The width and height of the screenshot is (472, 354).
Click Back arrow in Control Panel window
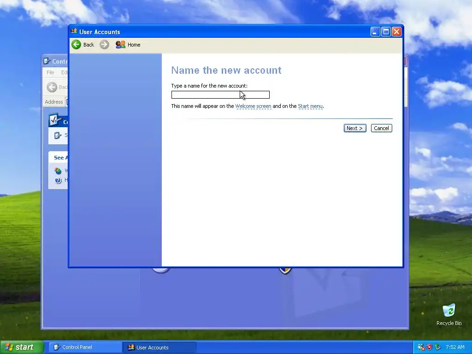(52, 87)
